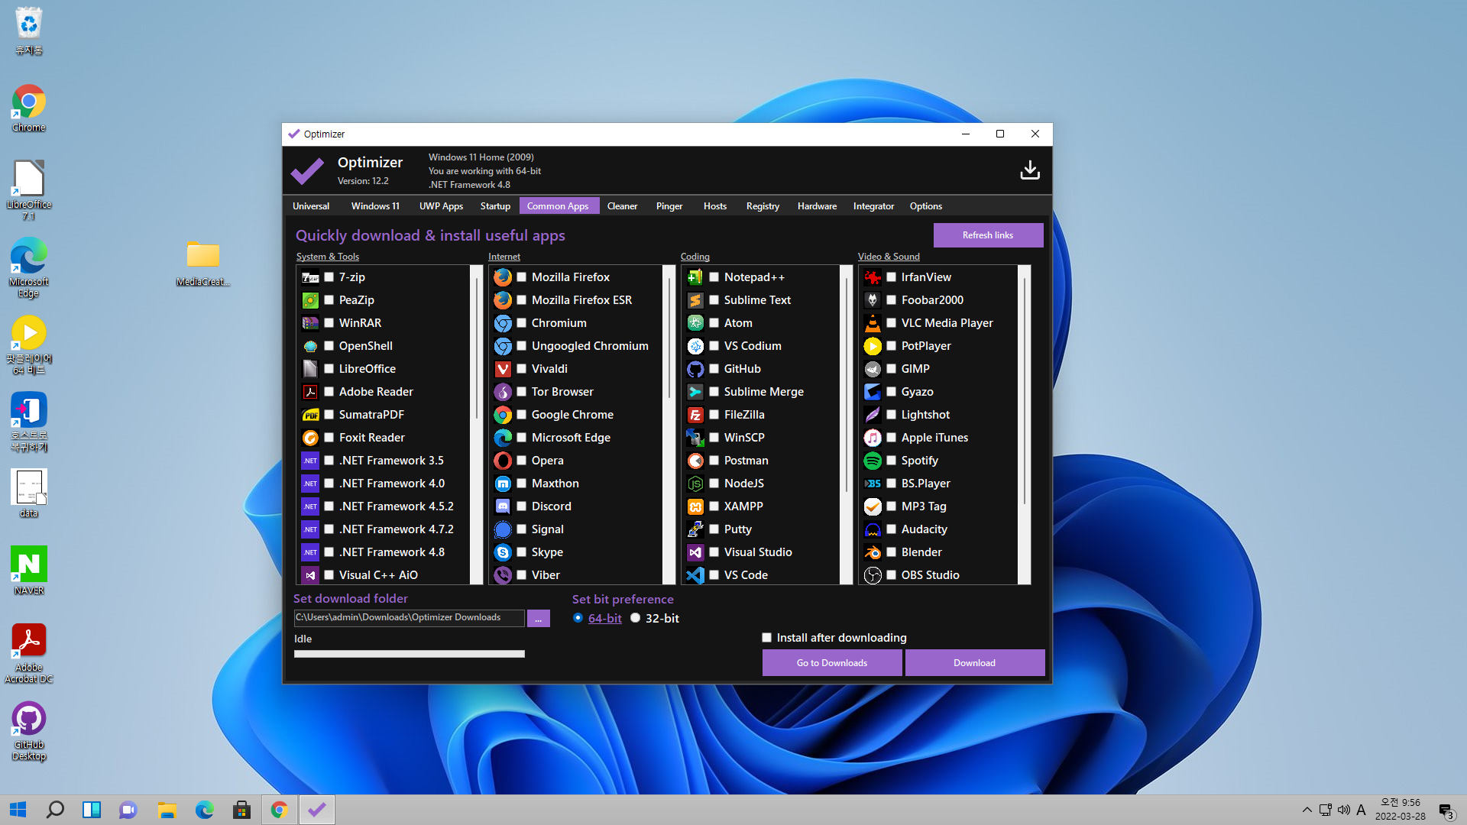Click the GitHub icon in Coding list
Viewport: 1467px width, 825px height.
point(695,369)
